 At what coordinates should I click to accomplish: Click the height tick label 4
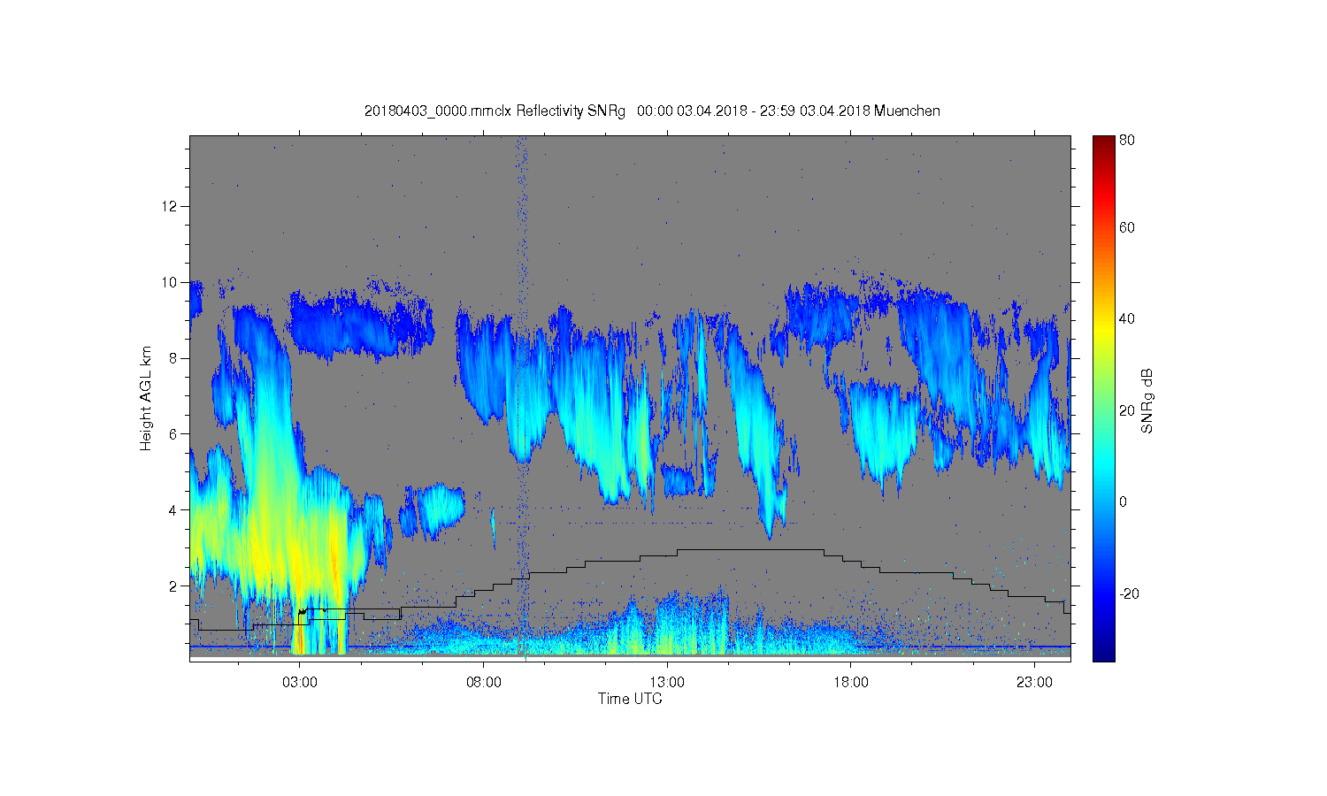tap(174, 509)
